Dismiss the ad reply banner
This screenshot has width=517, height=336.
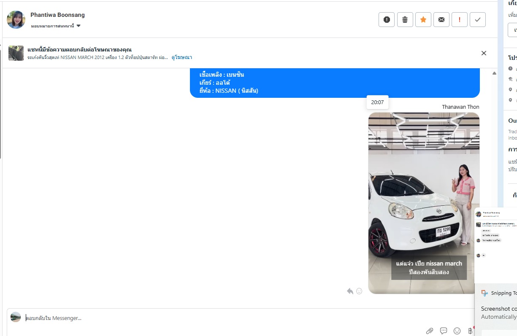[484, 53]
